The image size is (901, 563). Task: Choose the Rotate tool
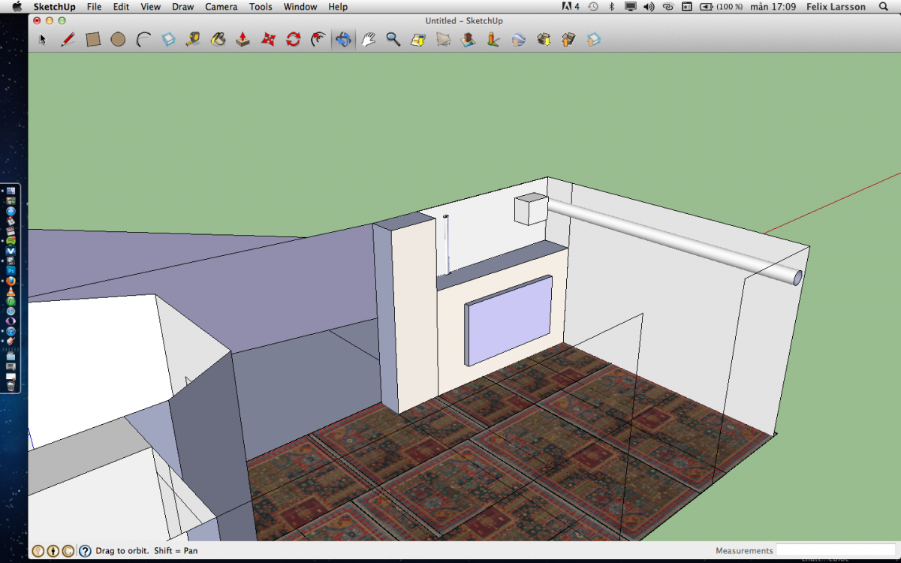coord(293,40)
